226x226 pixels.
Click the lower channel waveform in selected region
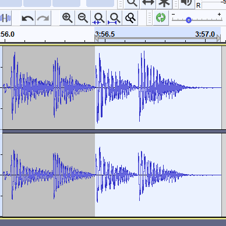[x=158, y=175]
